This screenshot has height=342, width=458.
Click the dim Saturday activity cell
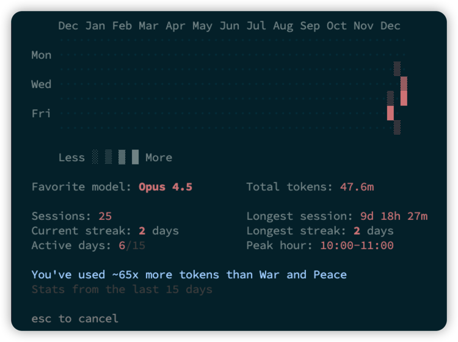point(397,128)
